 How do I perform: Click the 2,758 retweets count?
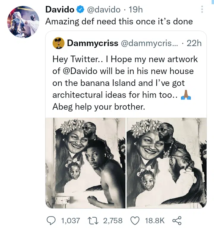coord(112,220)
